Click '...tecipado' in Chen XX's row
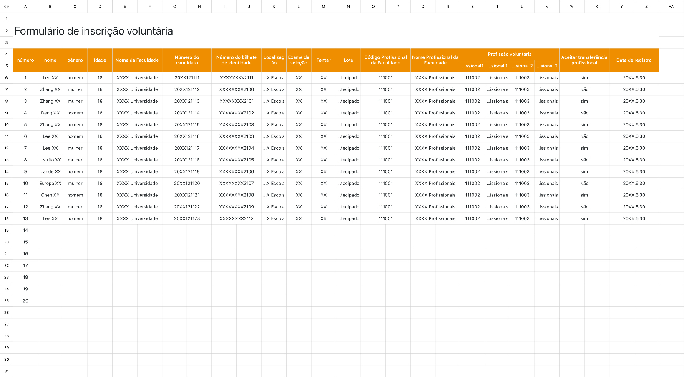This screenshot has width=684, height=377. 348,195
